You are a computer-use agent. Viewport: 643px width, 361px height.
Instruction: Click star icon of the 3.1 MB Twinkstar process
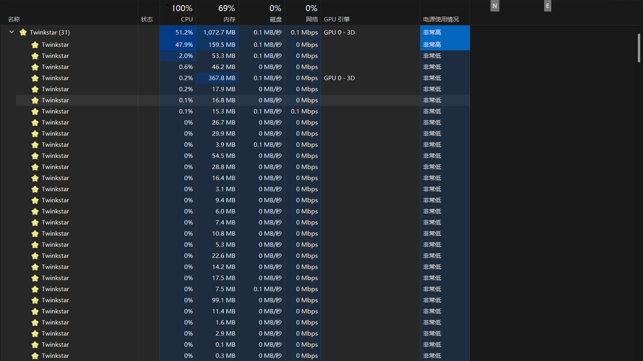[35, 189]
